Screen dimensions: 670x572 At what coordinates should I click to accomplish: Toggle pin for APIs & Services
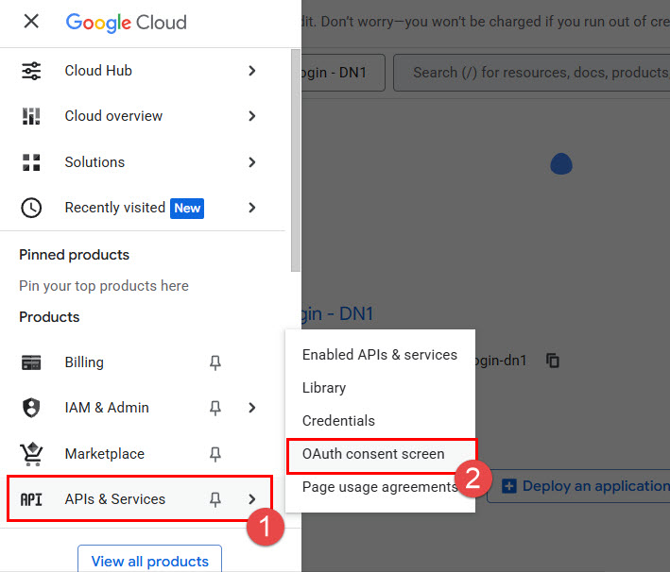coord(215,499)
